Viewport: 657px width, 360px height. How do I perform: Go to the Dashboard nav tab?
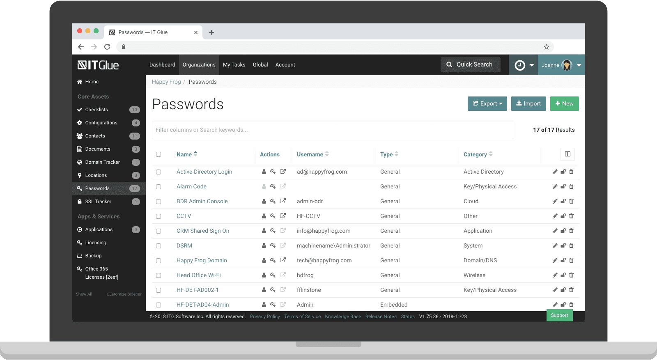162,65
